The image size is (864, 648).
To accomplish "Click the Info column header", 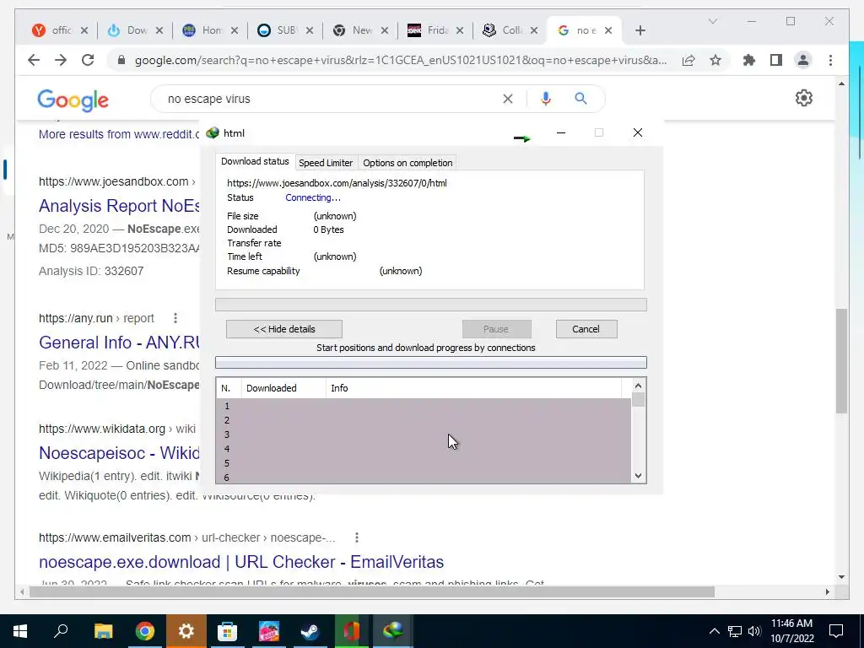I will pos(473,388).
